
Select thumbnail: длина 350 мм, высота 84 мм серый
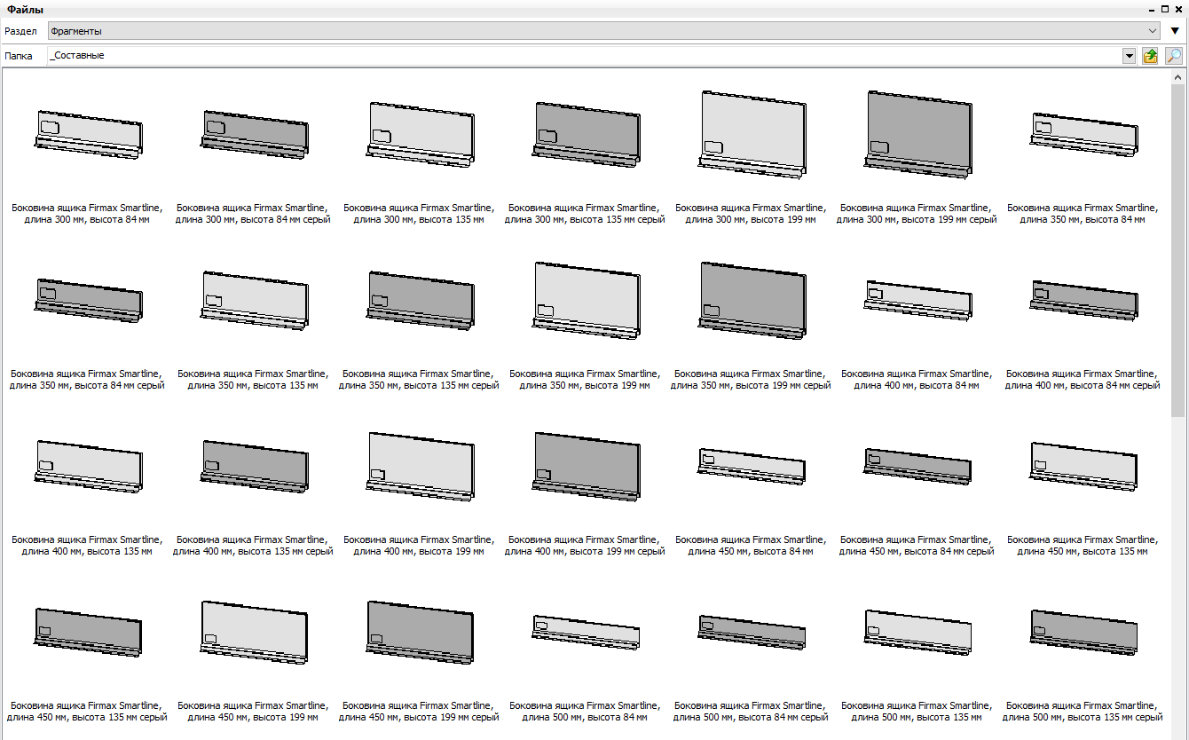pos(88,300)
